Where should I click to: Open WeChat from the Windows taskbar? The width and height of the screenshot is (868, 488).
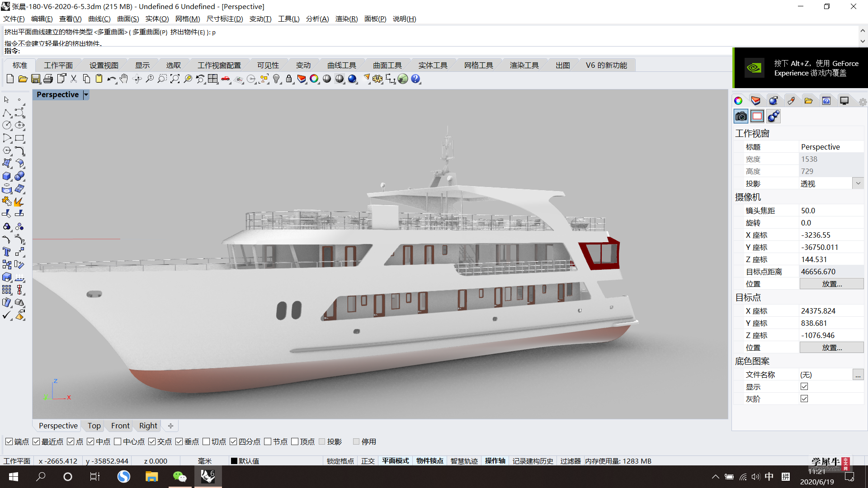[179, 477]
